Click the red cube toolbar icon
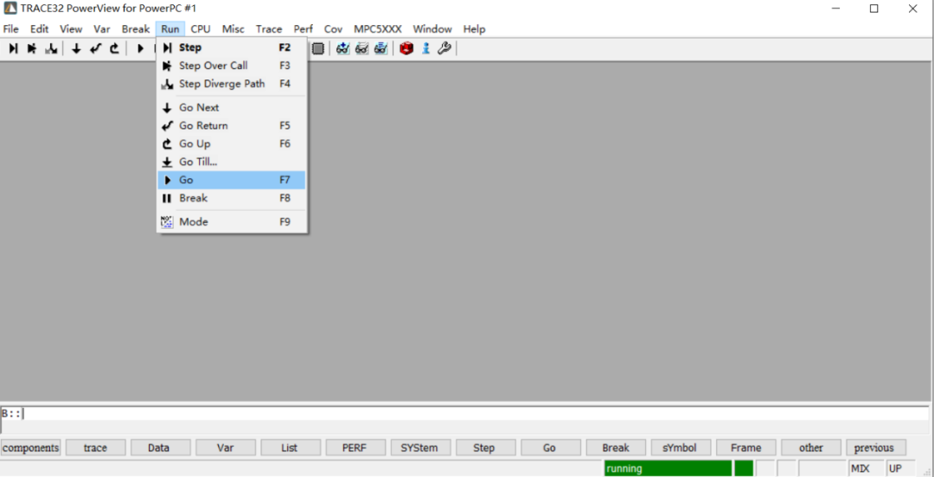 pyautogui.click(x=406, y=48)
